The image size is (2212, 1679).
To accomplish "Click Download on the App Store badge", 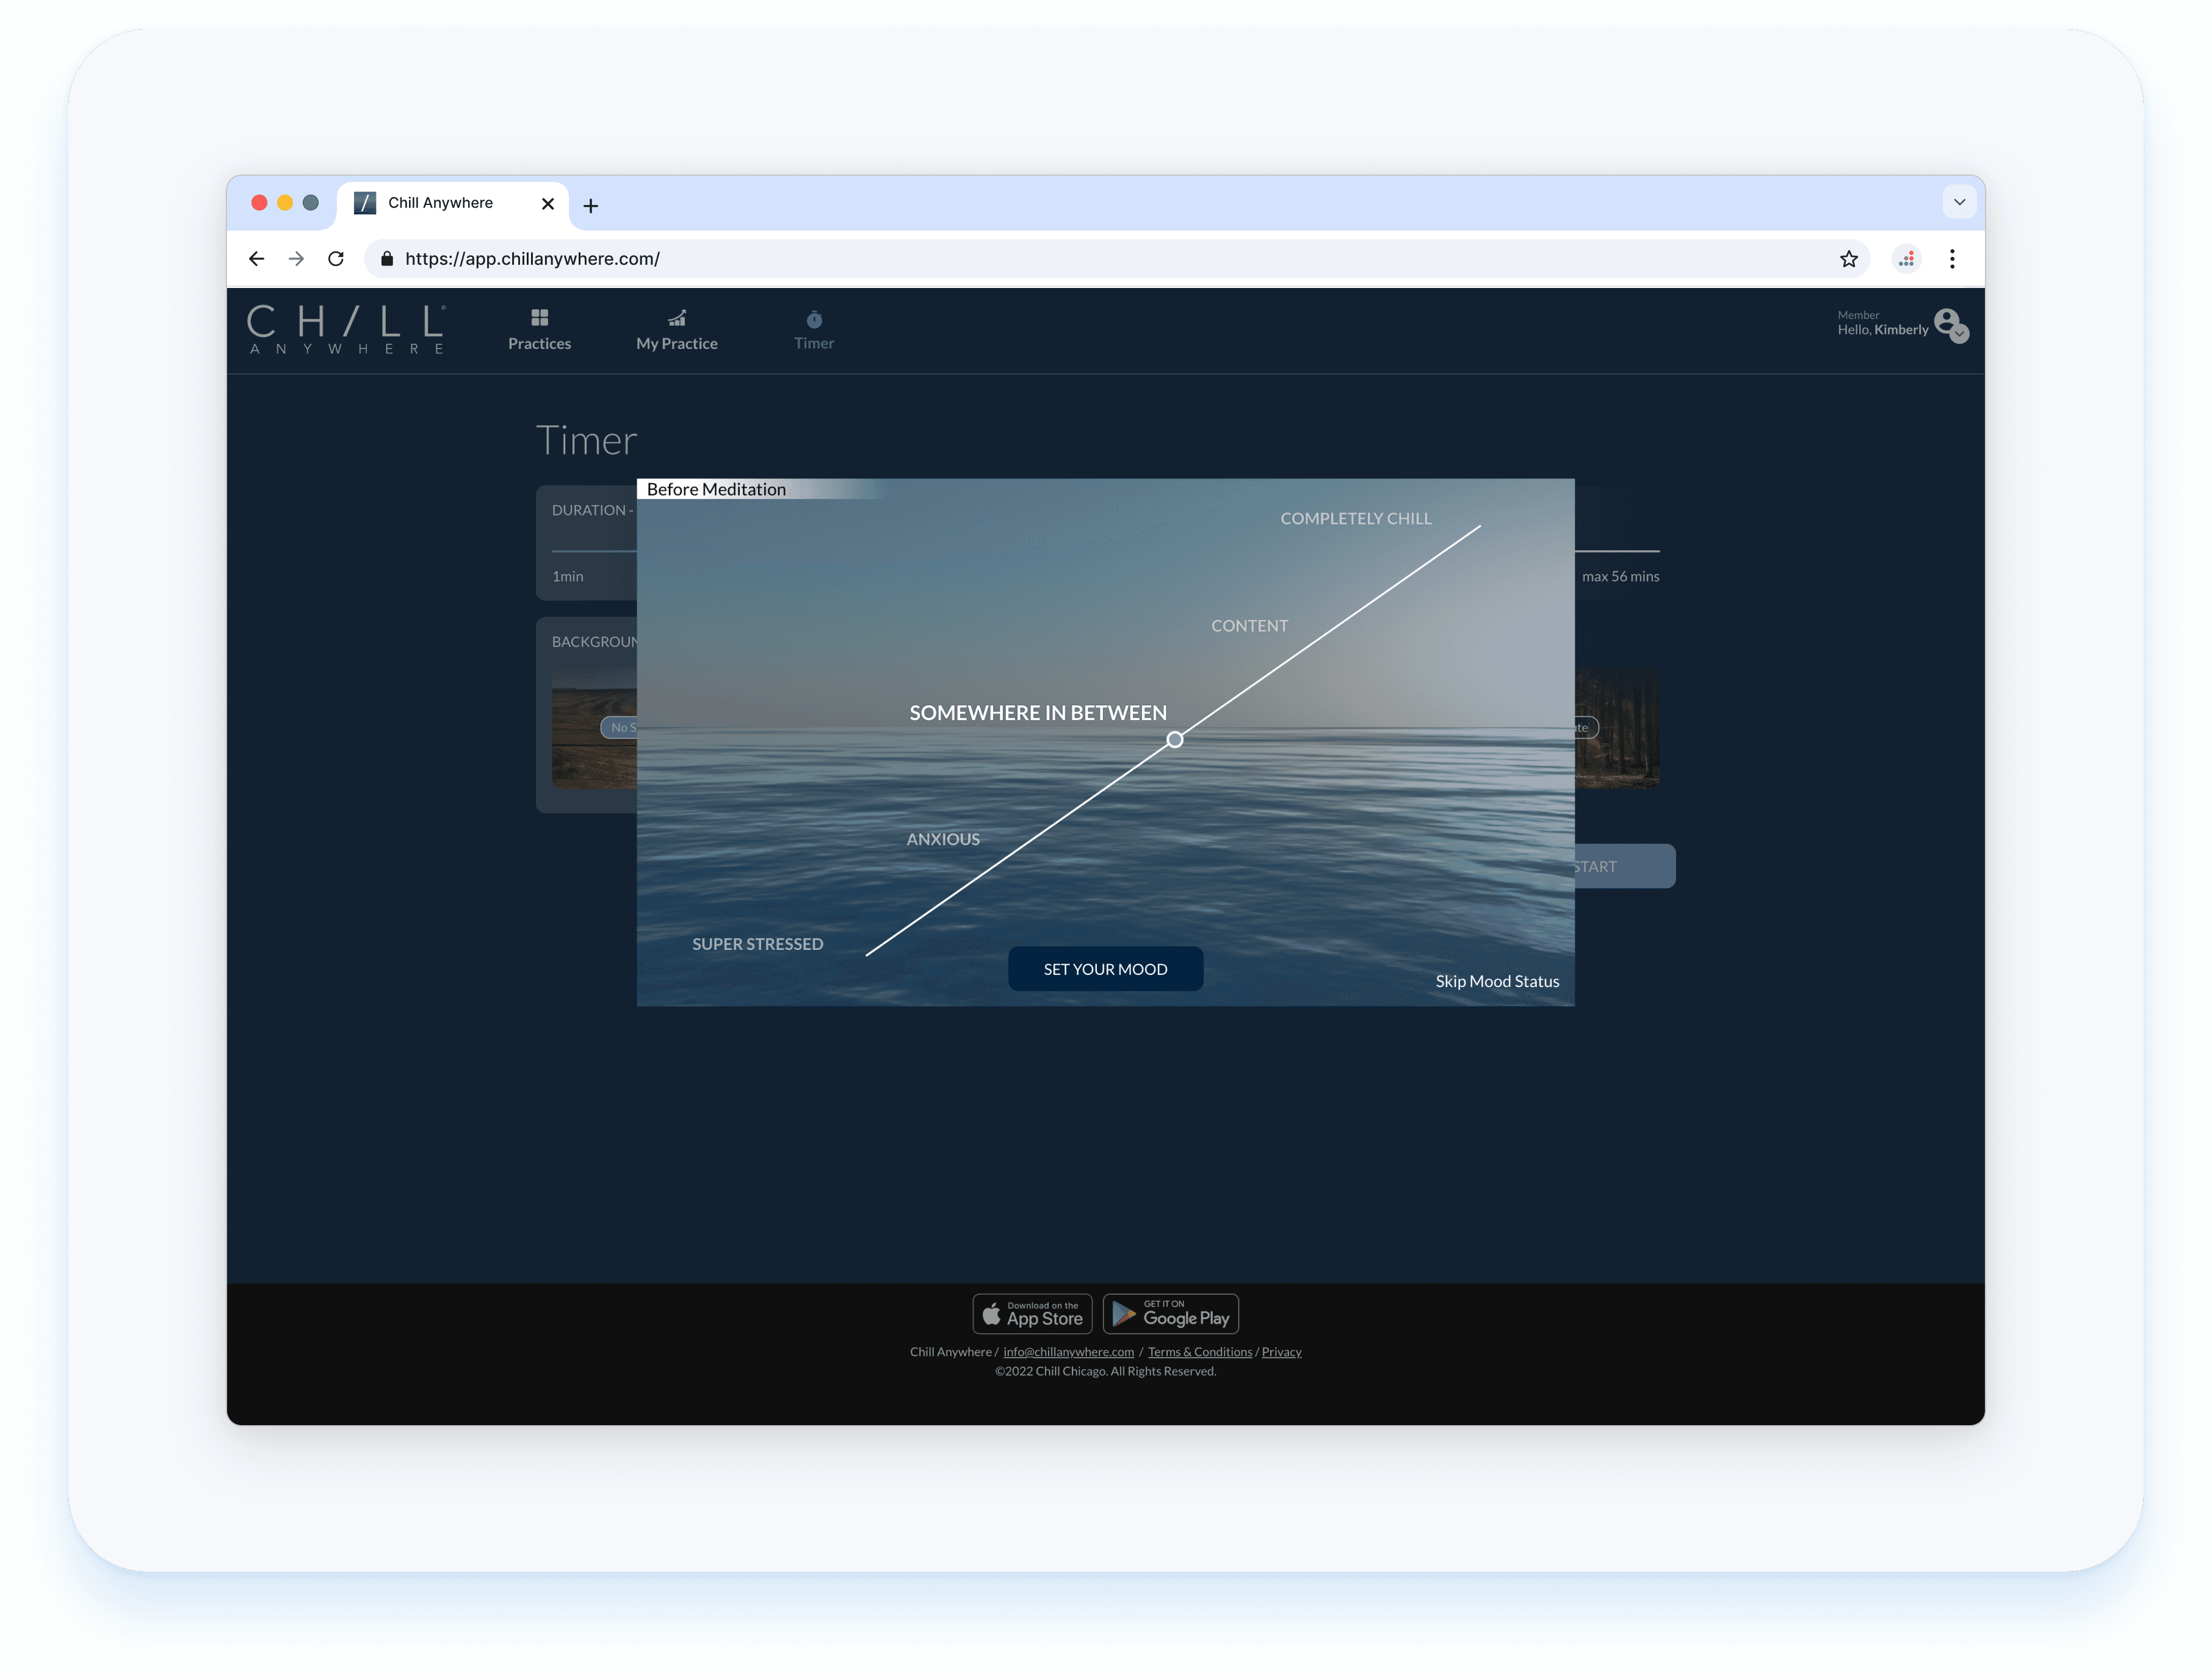I will coord(1032,1314).
